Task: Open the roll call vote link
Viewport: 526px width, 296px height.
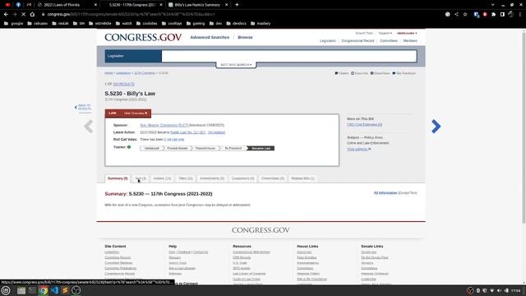Action: 174,139
